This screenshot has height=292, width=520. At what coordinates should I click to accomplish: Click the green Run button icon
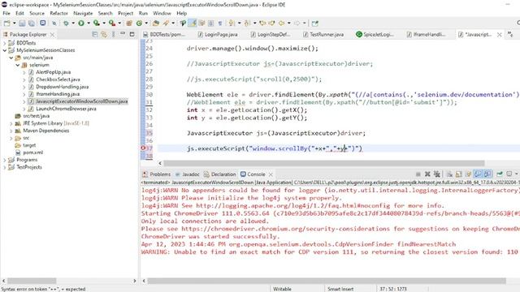point(81,24)
